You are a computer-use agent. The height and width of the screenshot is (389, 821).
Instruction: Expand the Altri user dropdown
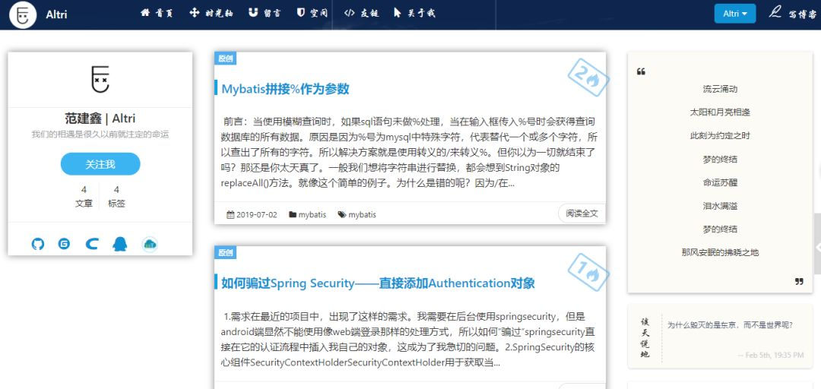pos(734,14)
